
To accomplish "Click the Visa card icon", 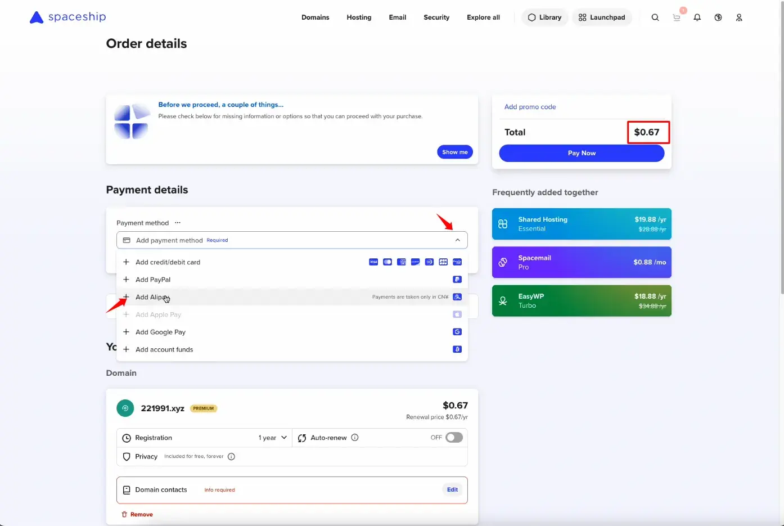I will (373, 262).
